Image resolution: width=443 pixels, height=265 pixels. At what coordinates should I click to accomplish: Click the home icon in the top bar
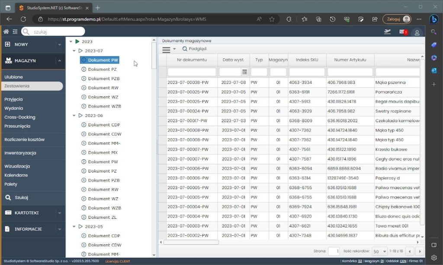(6, 32)
